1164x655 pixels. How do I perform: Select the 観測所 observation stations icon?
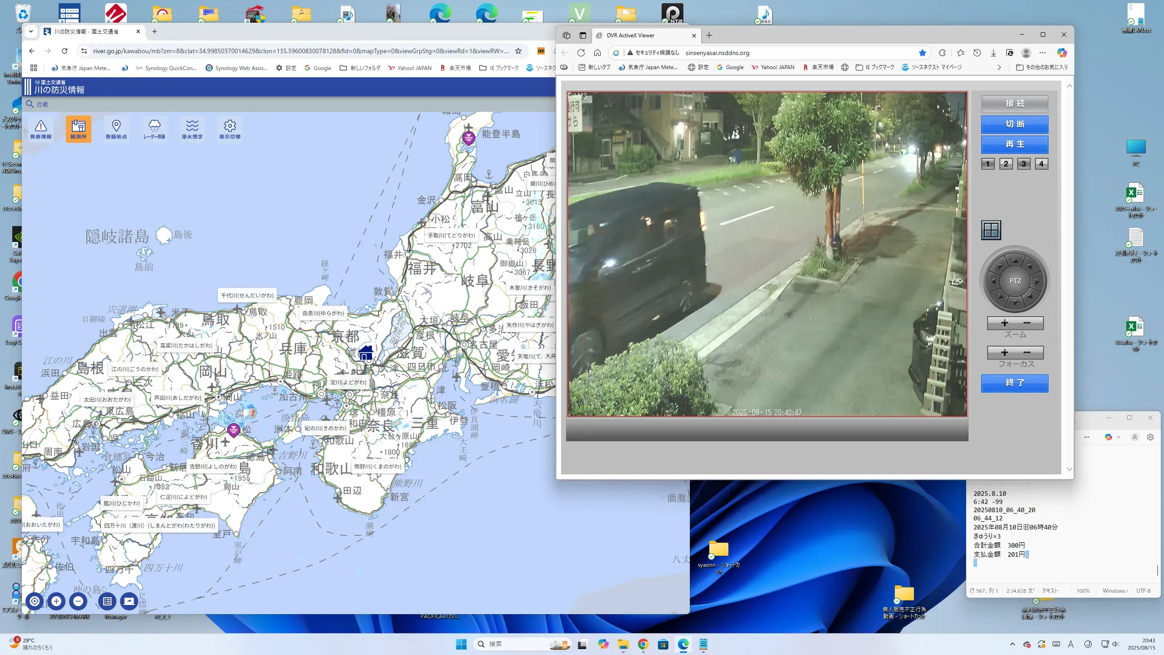coord(78,129)
